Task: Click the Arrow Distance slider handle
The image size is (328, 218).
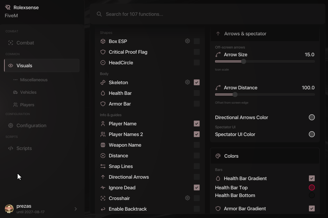Action: (x=235, y=94)
